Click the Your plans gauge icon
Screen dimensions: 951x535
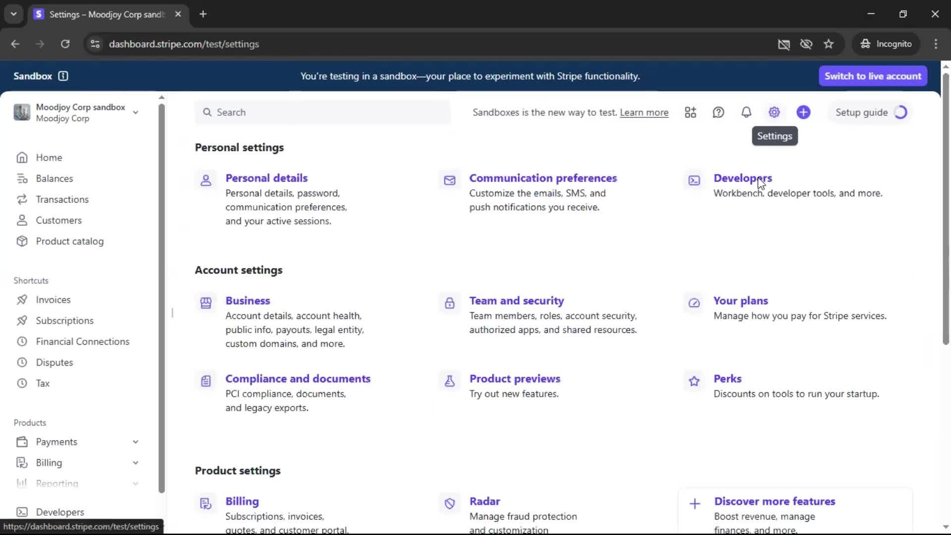click(x=694, y=303)
